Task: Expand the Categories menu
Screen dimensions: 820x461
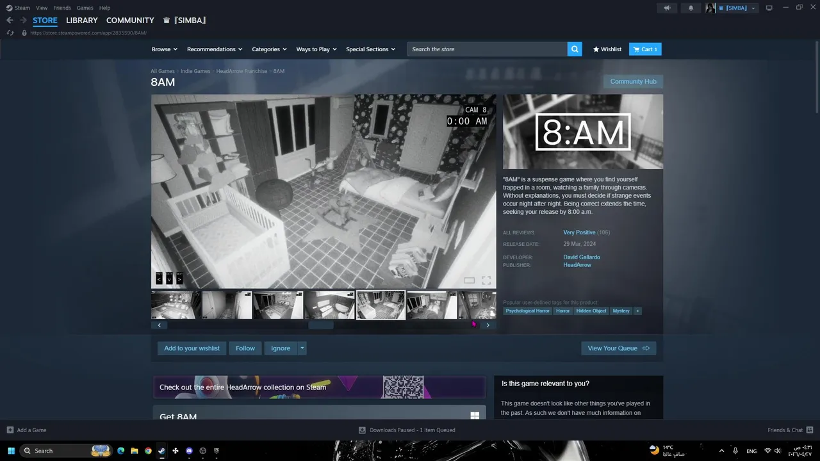Action: click(x=268, y=49)
